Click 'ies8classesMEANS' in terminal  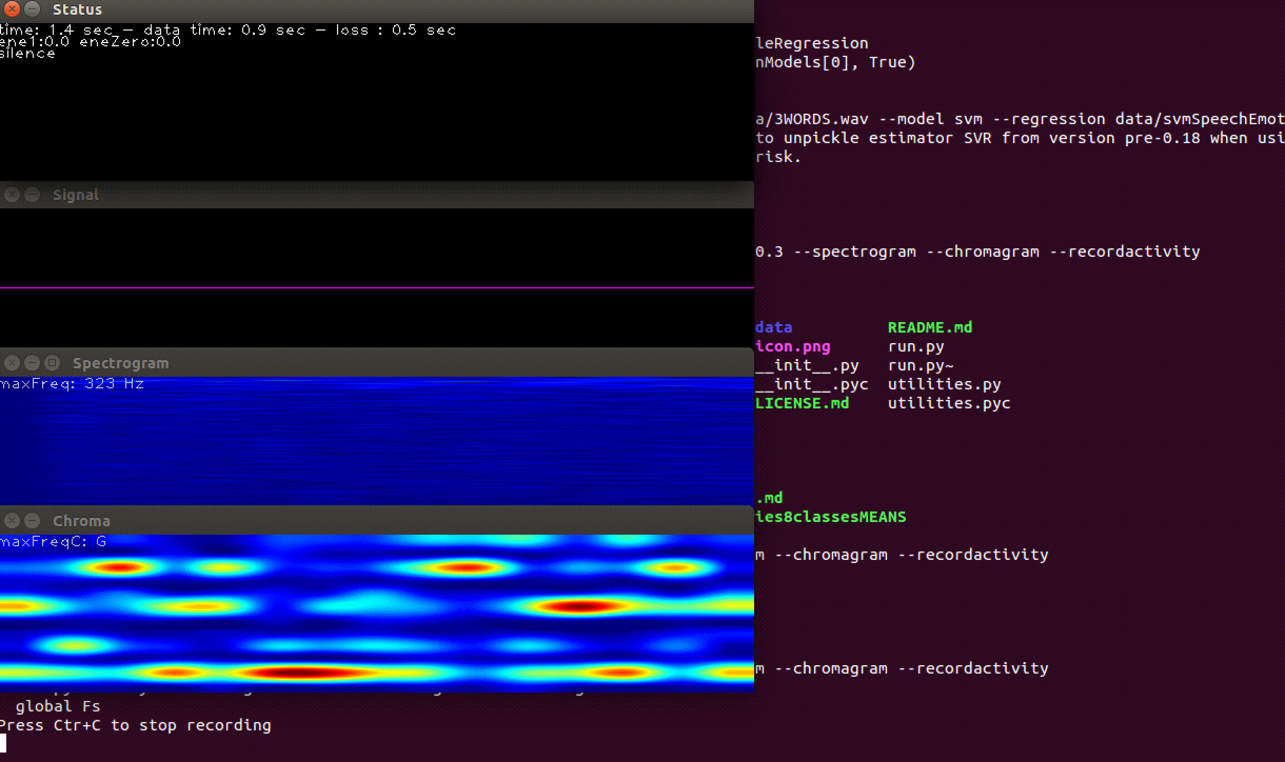point(831,517)
